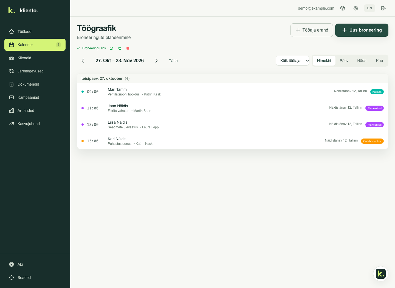Image resolution: width=395 pixels, height=288 pixels.
Task: Click the help question mark icon
Action: click(x=343, y=8)
